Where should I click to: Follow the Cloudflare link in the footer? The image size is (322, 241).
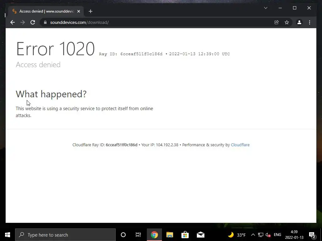[x=240, y=145]
